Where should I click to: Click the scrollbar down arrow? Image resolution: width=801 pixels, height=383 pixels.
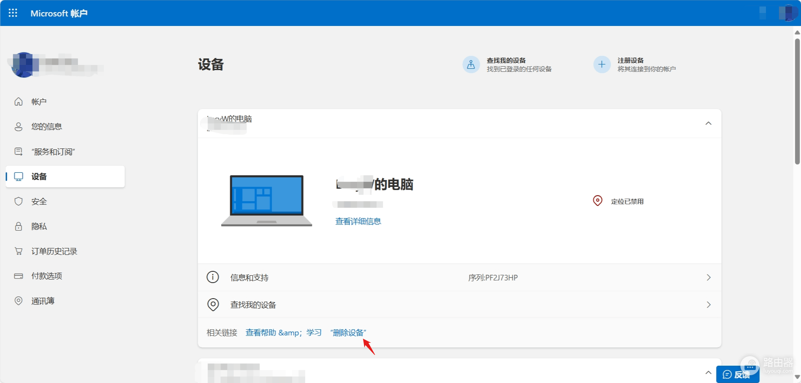(797, 377)
